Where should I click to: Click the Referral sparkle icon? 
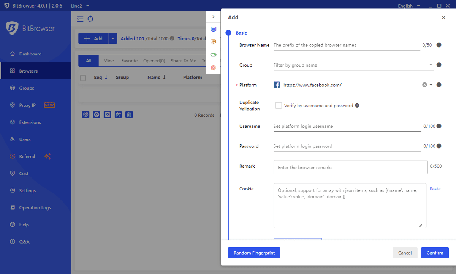47,156
